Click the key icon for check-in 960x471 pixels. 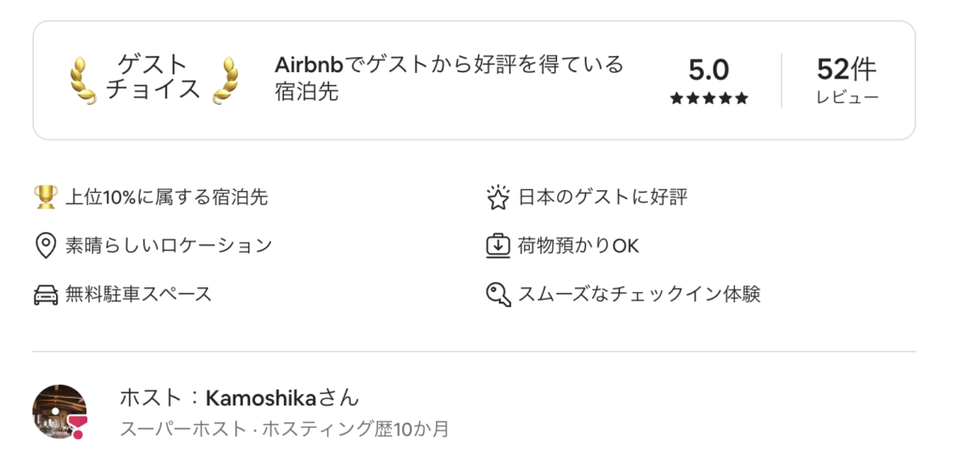pos(497,294)
